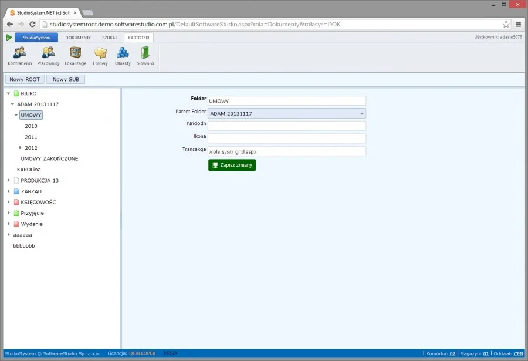Open the Pracownicy card file
This screenshot has height=361, width=528.
(48, 56)
